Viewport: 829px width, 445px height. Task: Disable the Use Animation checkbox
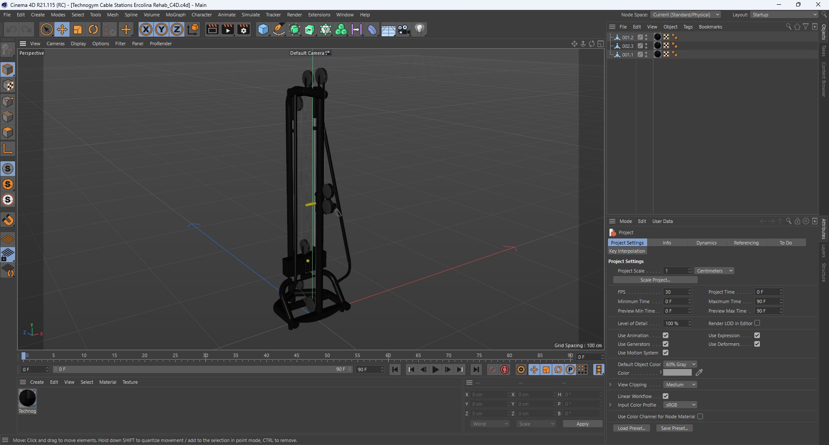pyautogui.click(x=665, y=335)
